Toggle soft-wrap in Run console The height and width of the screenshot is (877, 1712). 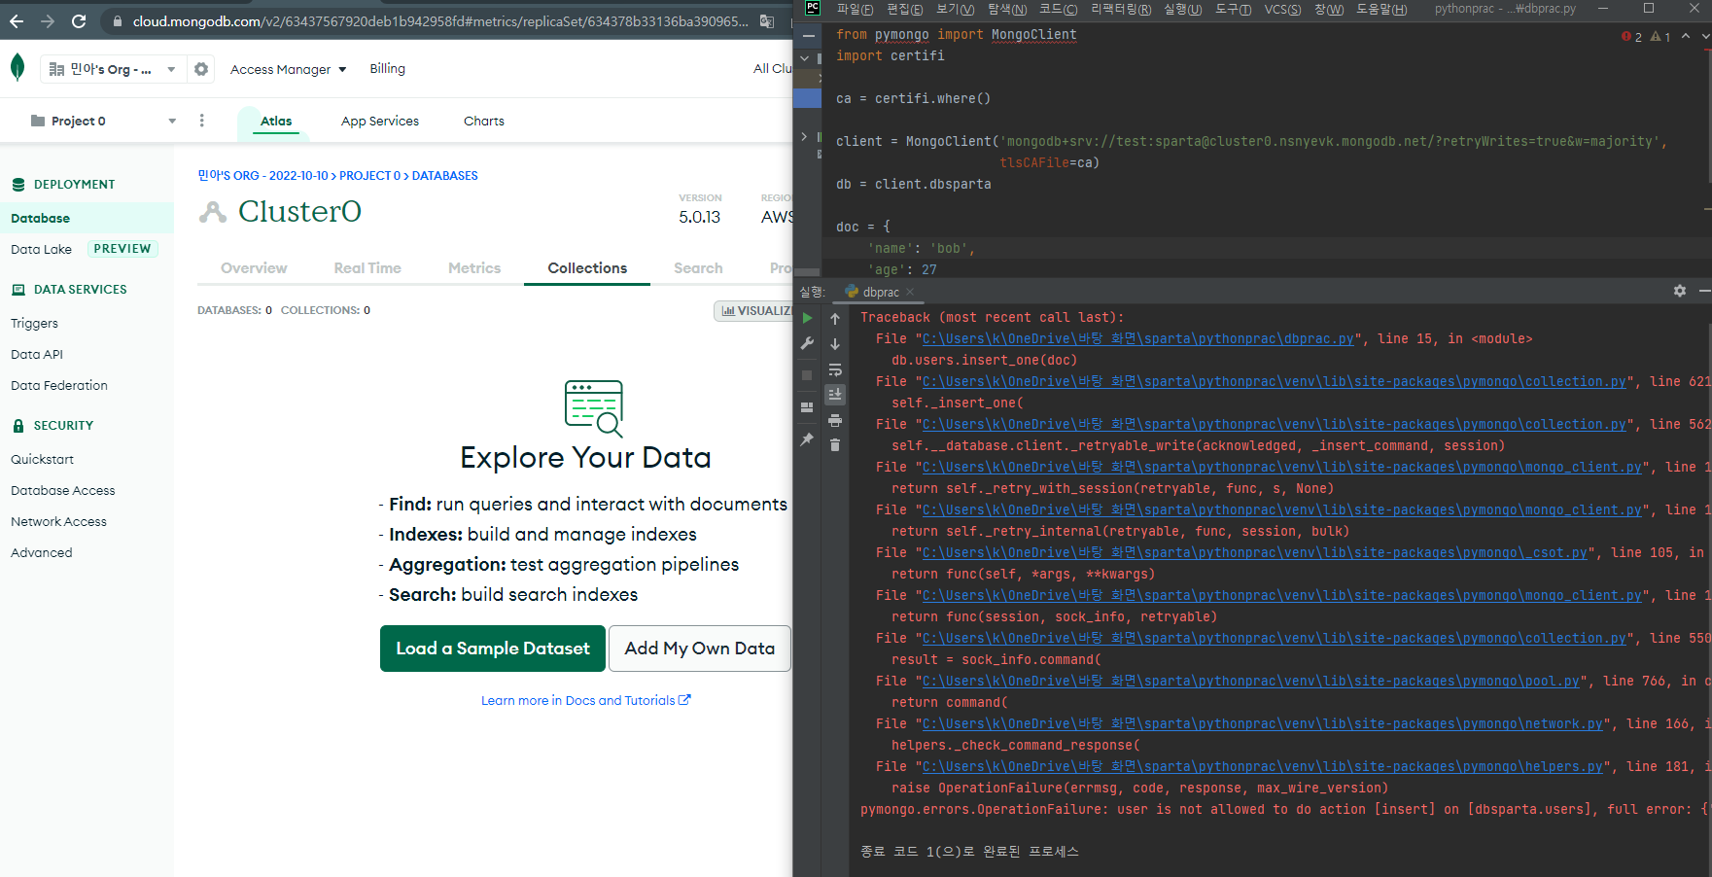pos(835,369)
